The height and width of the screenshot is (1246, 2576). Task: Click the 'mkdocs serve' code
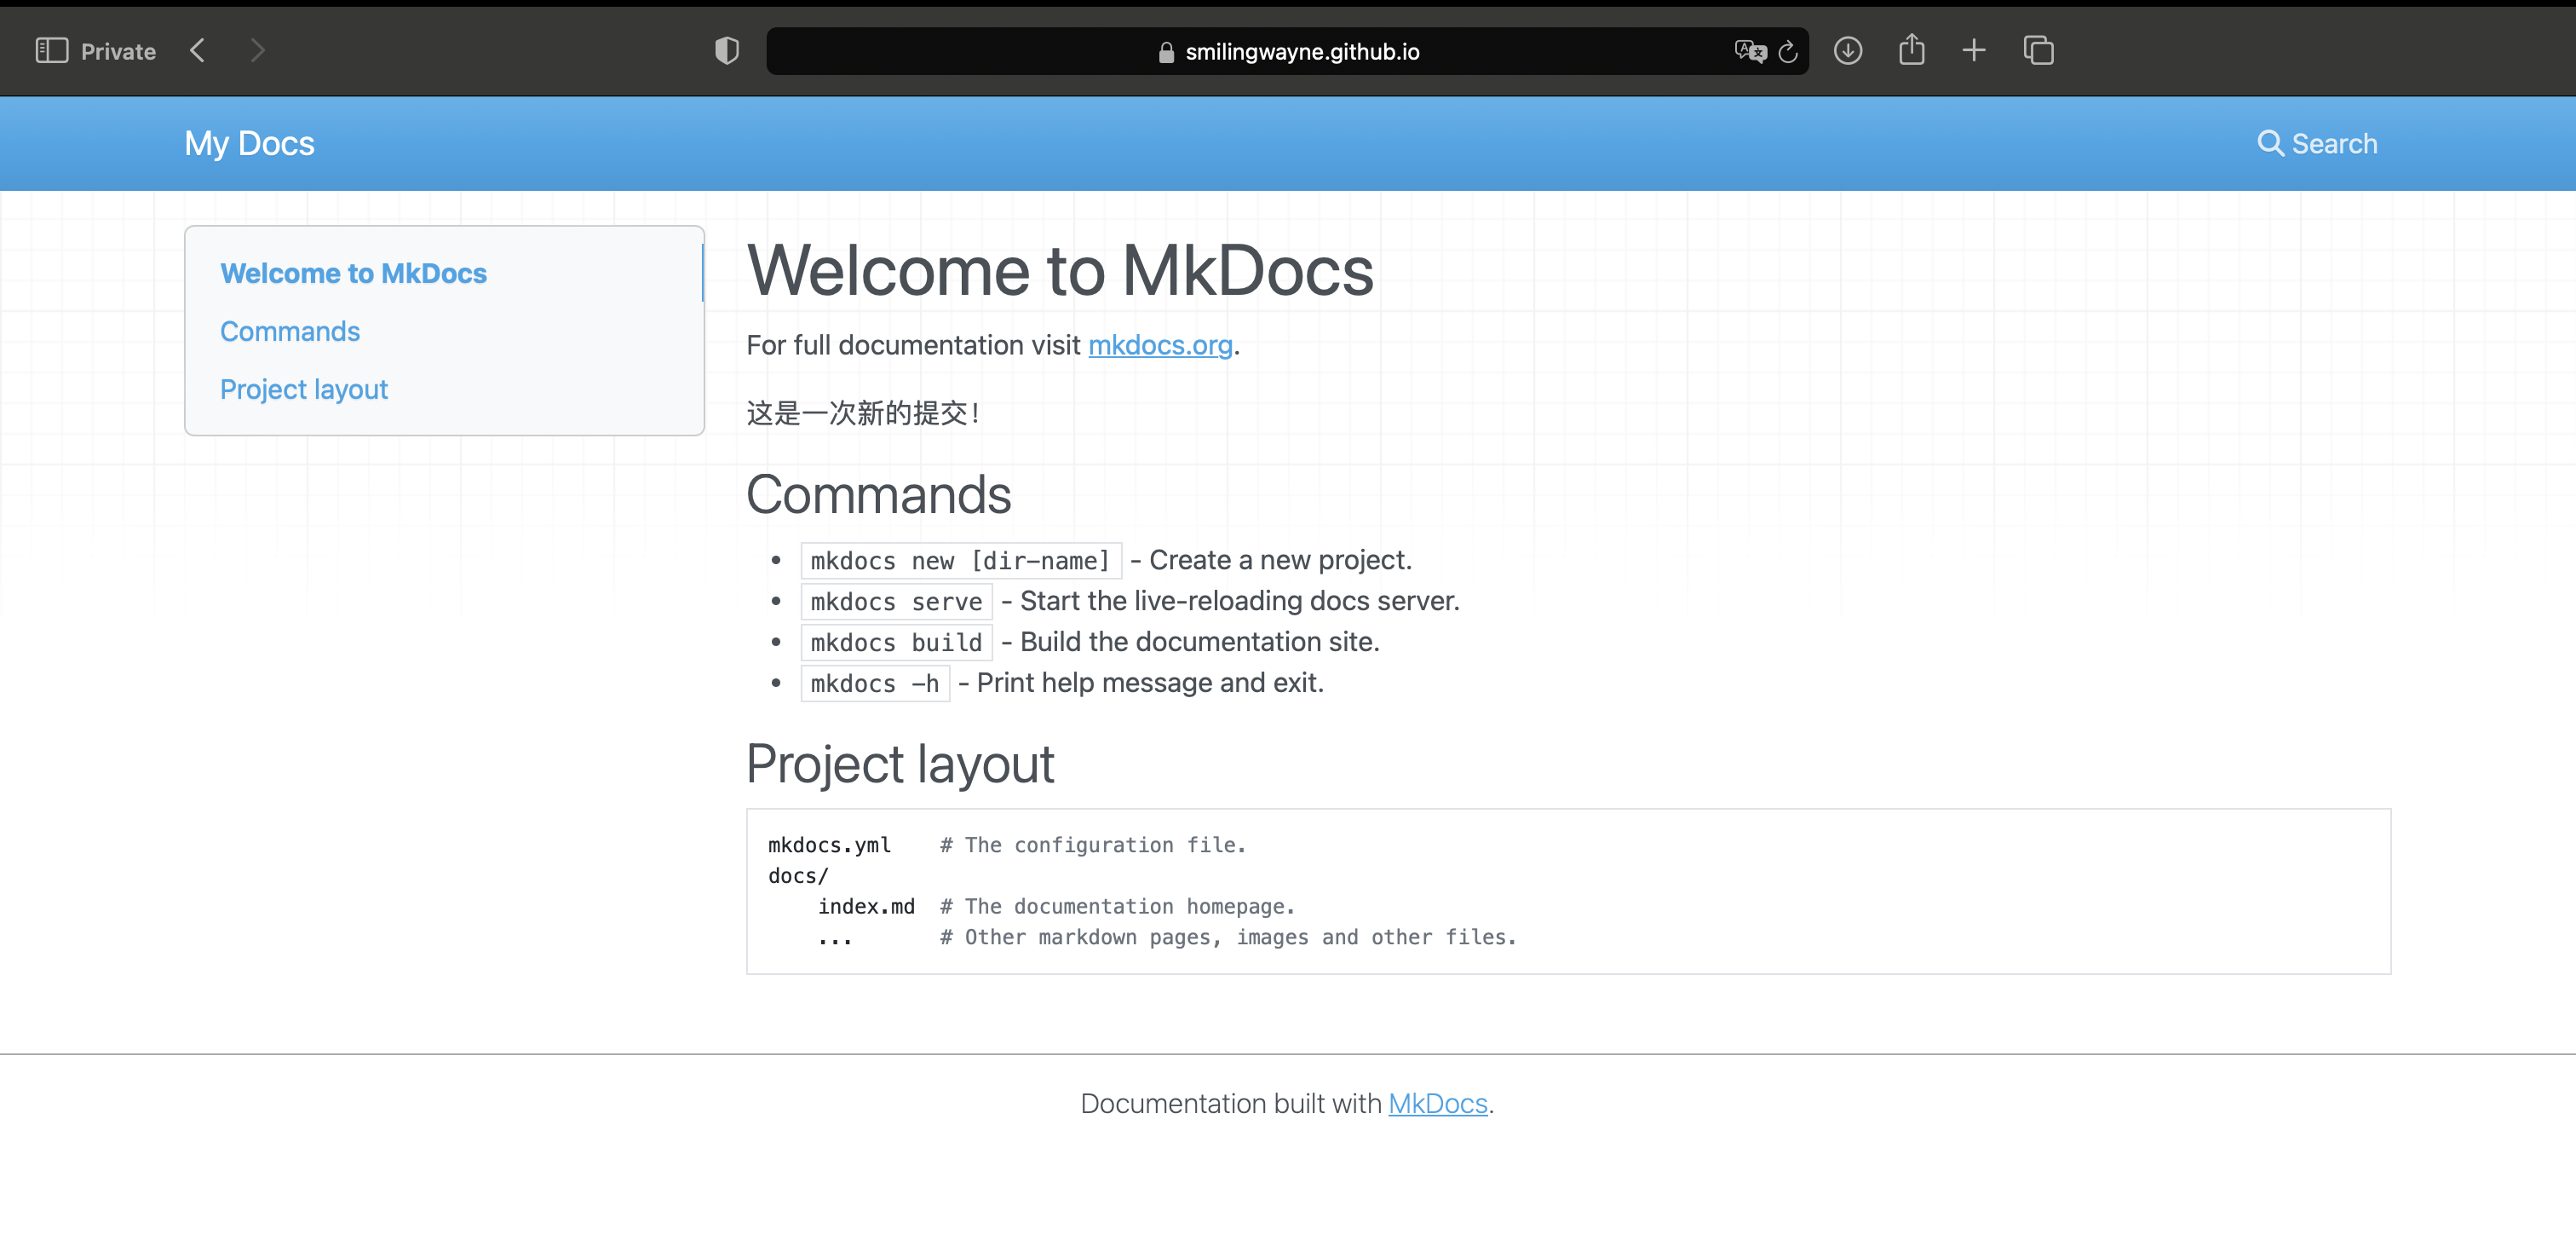896,602
